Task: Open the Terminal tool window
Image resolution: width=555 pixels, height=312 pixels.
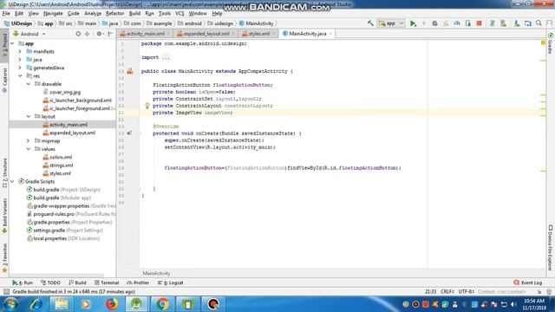Action: (x=107, y=283)
